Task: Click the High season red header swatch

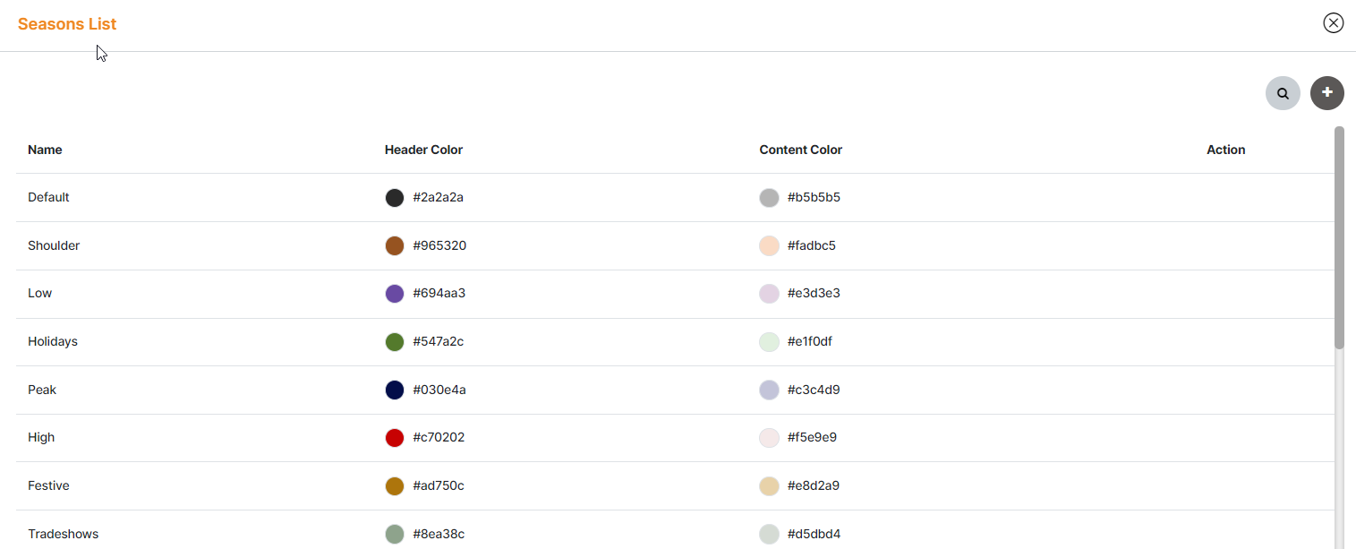Action: 395,438
